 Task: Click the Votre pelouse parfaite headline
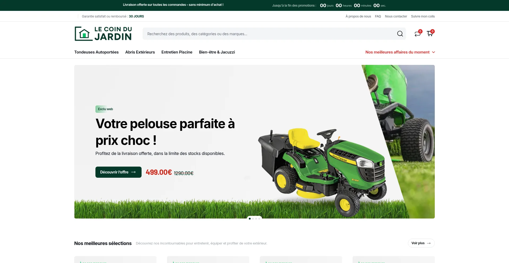[x=165, y=132]
